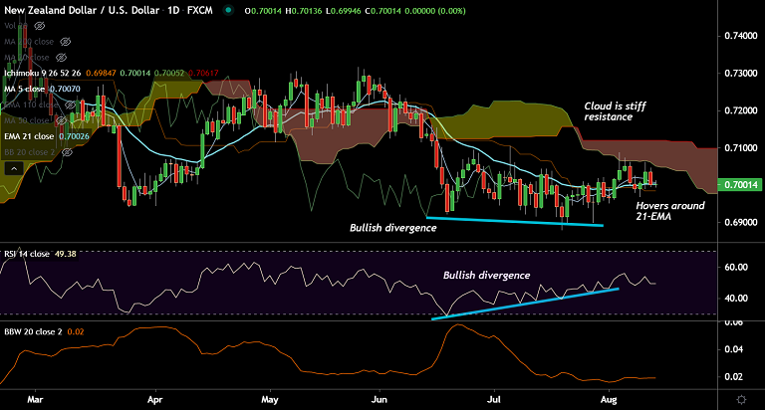
Task: Click the Mar label on time axis
Action: tap(35, 400)
